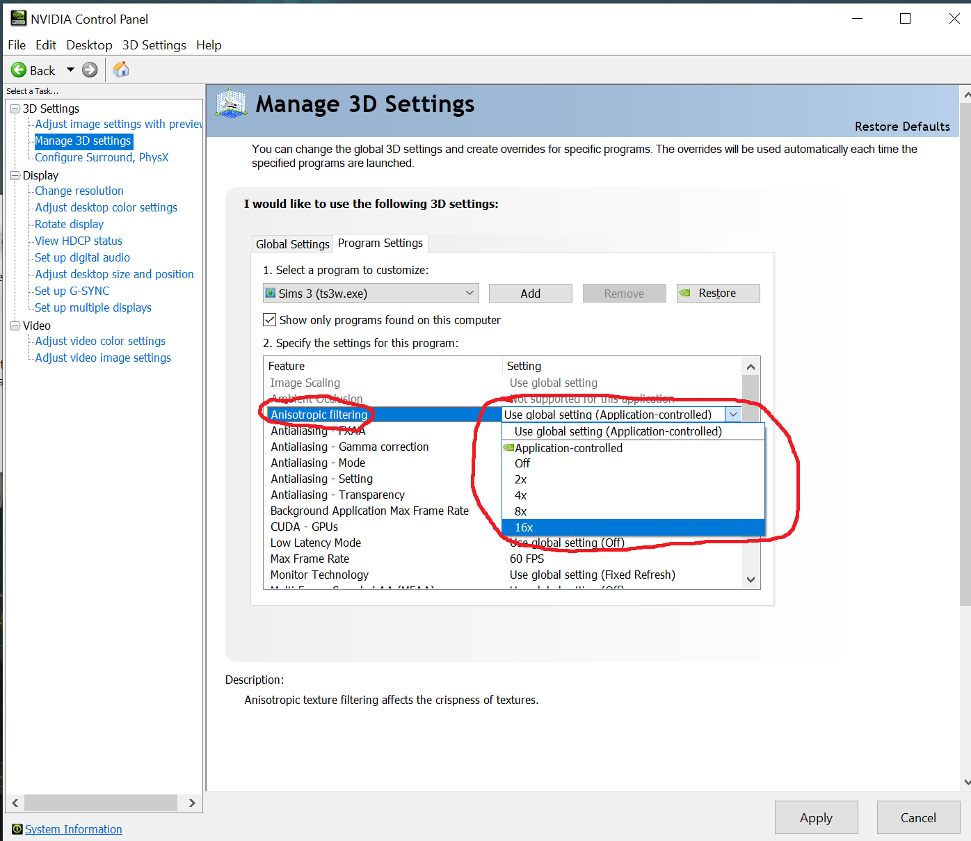The height and width of the screenshot is (841, 971).
Task: Click task pane scroll right arrow
Action: pyautogui.click(x=192, y=803)
